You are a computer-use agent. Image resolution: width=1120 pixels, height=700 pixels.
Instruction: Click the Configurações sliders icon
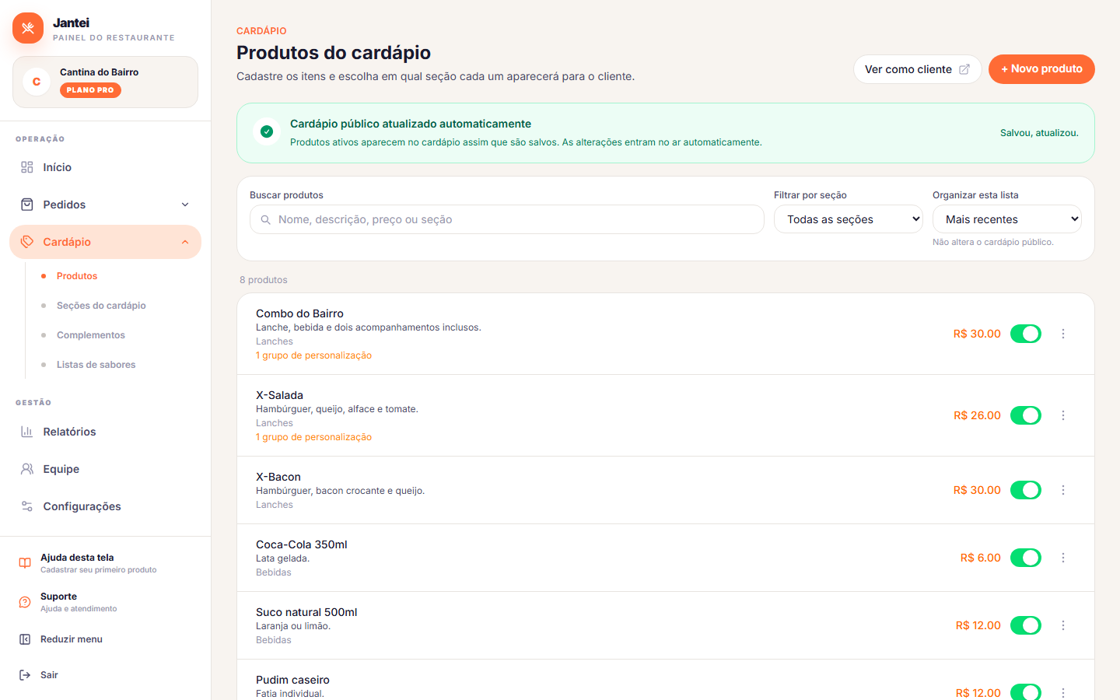(27, 506)
